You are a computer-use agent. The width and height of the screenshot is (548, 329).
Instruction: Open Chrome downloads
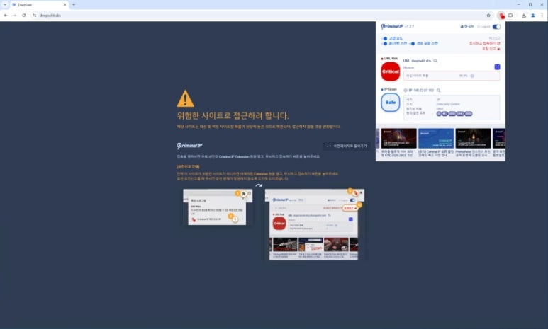point(523,16)
